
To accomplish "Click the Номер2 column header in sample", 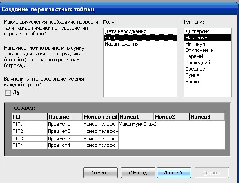I will (172, 117).
